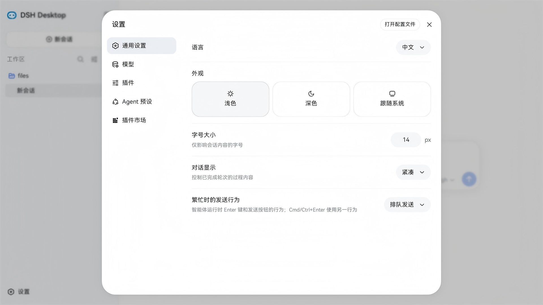
Task: Click the blue send arrow button
Action: [x=469, y=179]
